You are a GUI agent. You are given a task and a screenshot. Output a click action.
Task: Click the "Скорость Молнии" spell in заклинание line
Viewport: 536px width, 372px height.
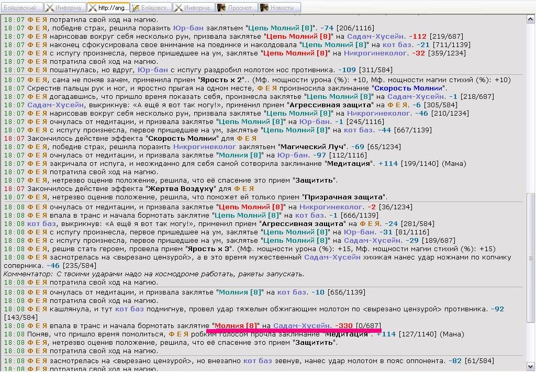(409, 88)
